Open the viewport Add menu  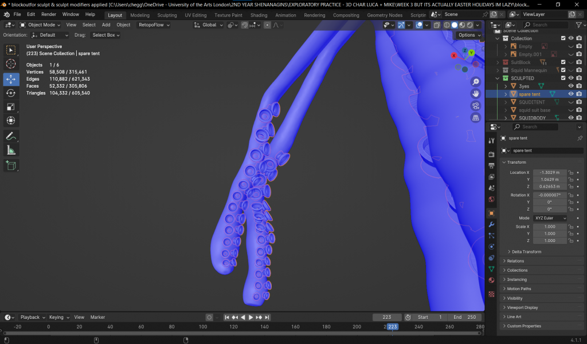pyautogui.click(x=106, y=25)
